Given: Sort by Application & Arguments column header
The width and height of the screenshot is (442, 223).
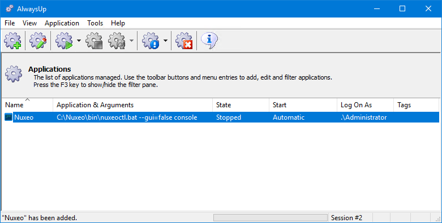Looking at the screenshot, I should tap(133, 105).
